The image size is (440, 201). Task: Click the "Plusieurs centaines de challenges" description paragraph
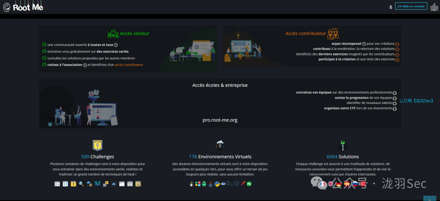click(97, 169)
